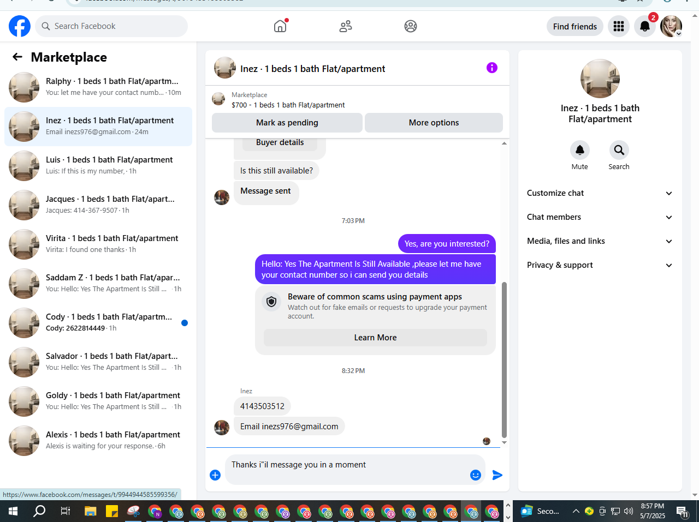Expand Privacy & support section

click(x=600, y=265)
